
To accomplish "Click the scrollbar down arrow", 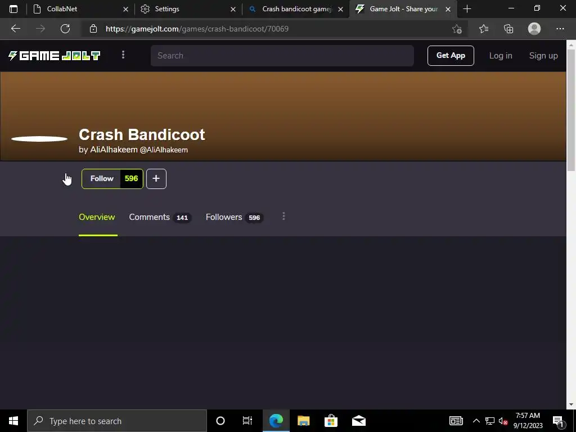I will [x=571, y=404].
